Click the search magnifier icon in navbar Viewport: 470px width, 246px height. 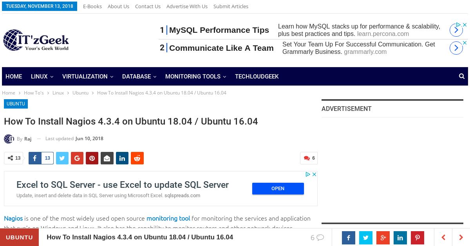pos(461,77)
